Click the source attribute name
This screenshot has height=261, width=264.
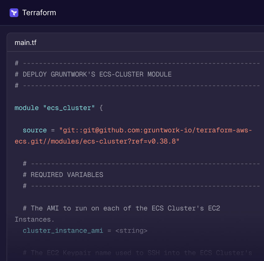click(35, 130)
